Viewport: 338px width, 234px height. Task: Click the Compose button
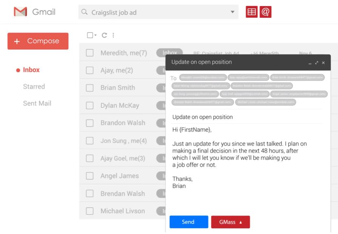tap(38, 41)
